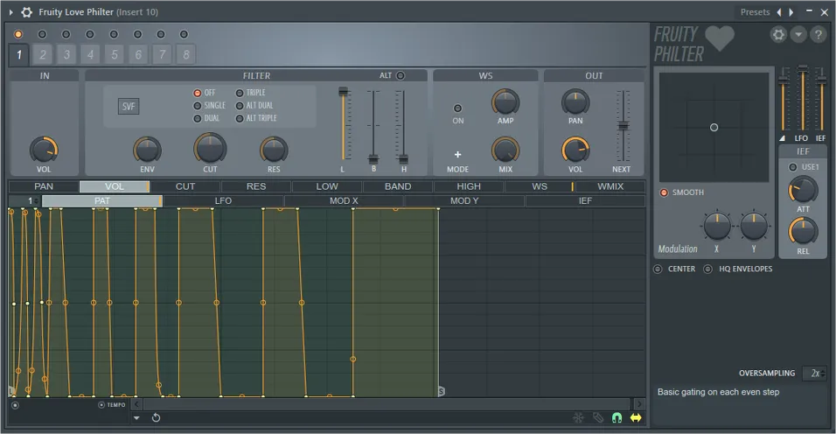
Task: Click the filter CUT knob
Action: 210,148
